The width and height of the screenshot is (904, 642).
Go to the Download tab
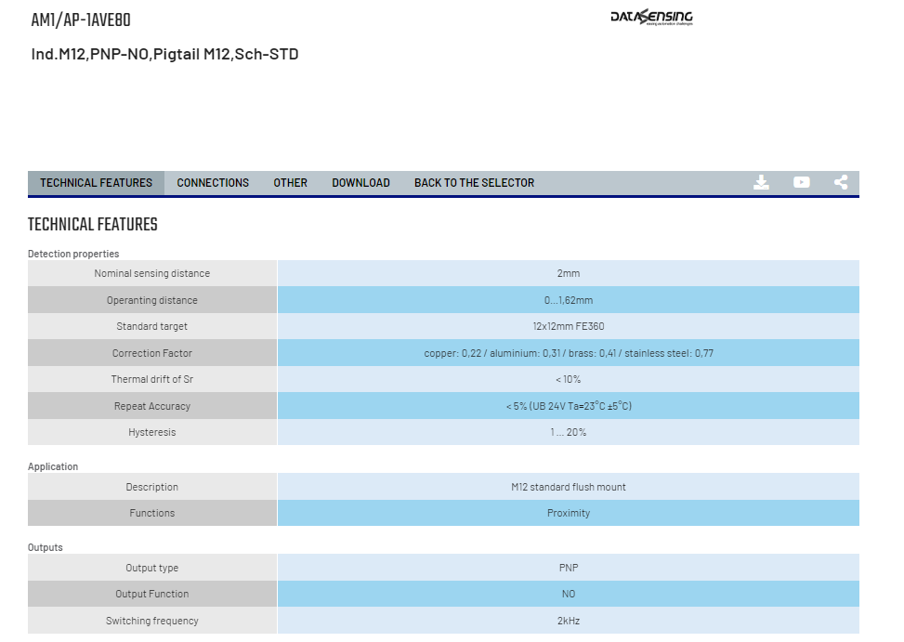(360, 183)
